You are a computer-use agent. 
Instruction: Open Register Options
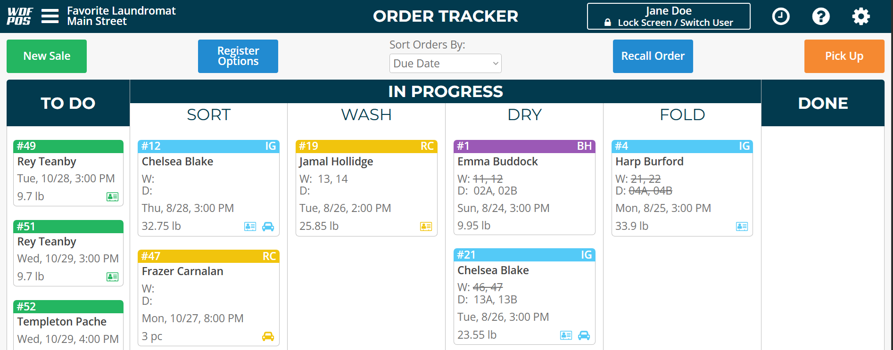238,56
